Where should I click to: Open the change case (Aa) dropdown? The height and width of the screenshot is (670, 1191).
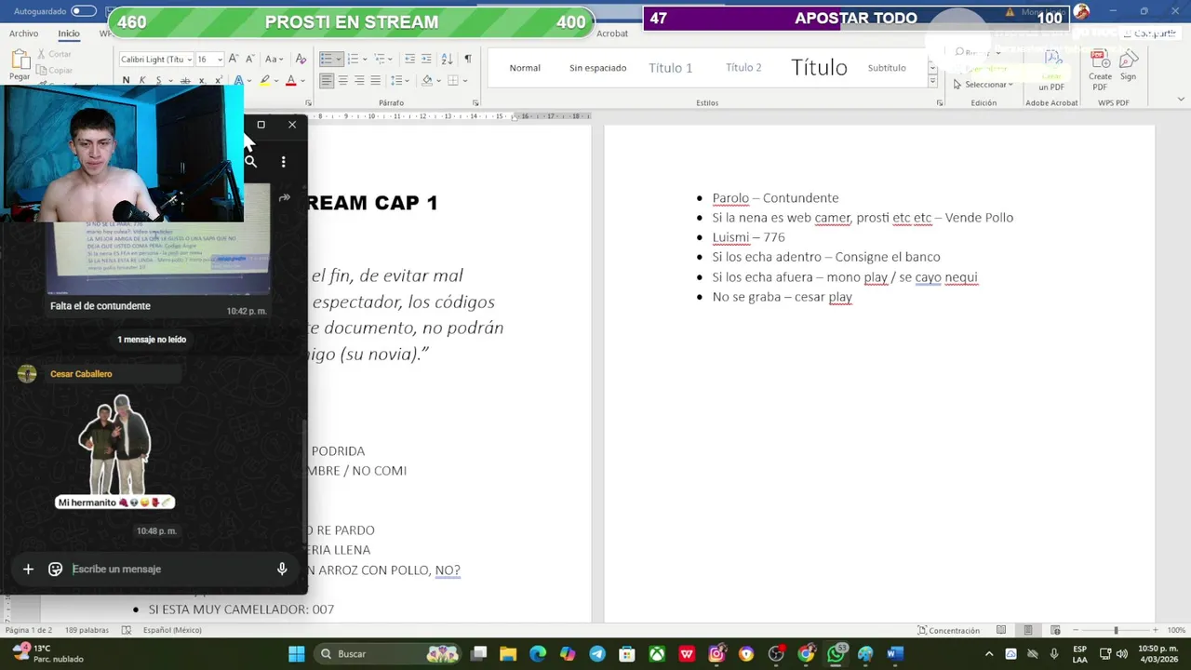[274, 59]
